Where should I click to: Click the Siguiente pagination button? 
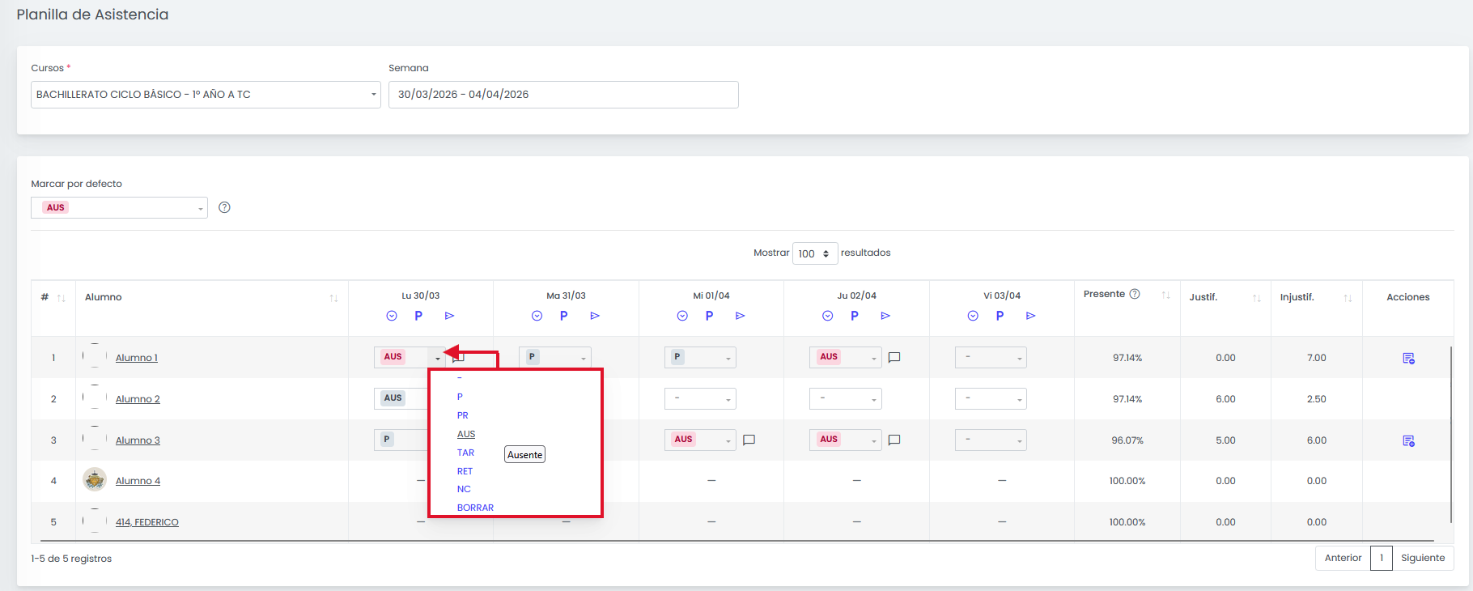[1423, 558]
